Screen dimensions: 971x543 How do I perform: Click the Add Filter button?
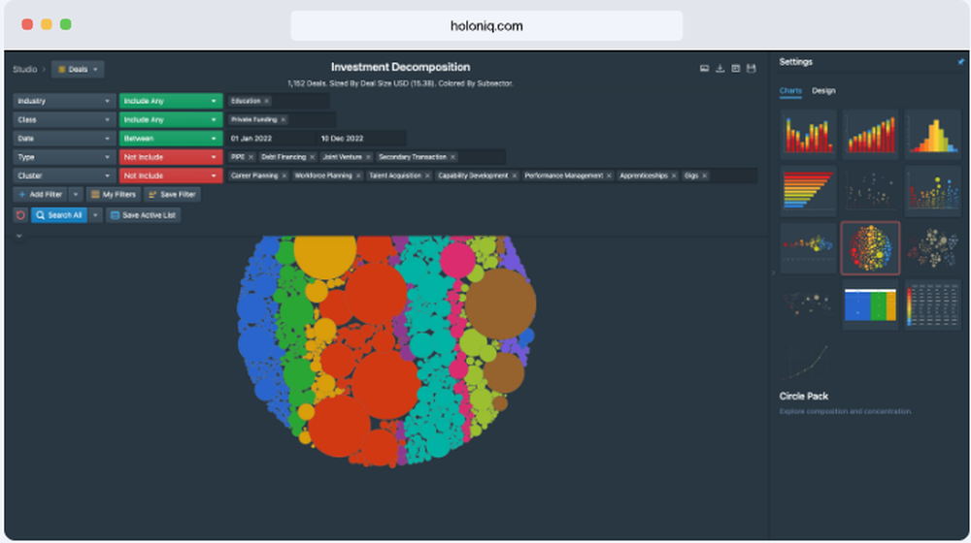pyautogui.click(x=41, y=194)
